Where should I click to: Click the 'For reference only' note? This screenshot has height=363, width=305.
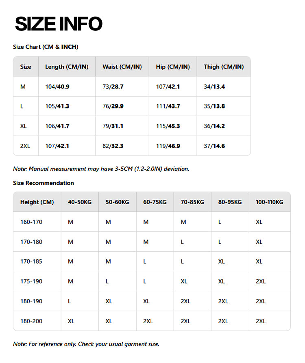(86, 344)
